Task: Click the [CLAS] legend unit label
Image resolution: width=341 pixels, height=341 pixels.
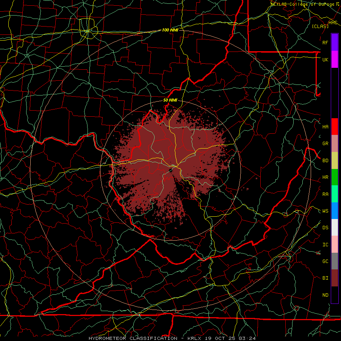Action: coord(320,26)
